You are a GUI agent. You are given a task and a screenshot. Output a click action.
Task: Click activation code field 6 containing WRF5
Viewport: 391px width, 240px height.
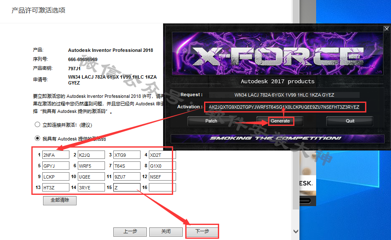pyautogui.click(x=91, y=166)
